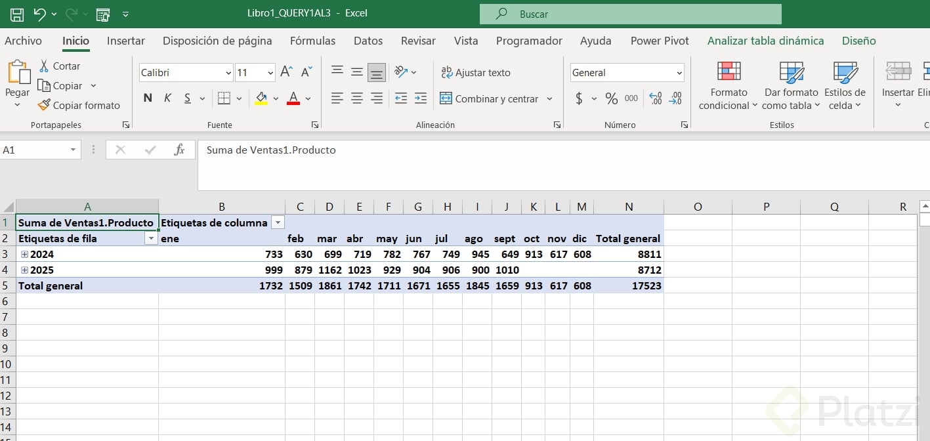The height and width of the screenshot is (441, 930).
Task: Click the Buscar search box
Action: point(630,14)
